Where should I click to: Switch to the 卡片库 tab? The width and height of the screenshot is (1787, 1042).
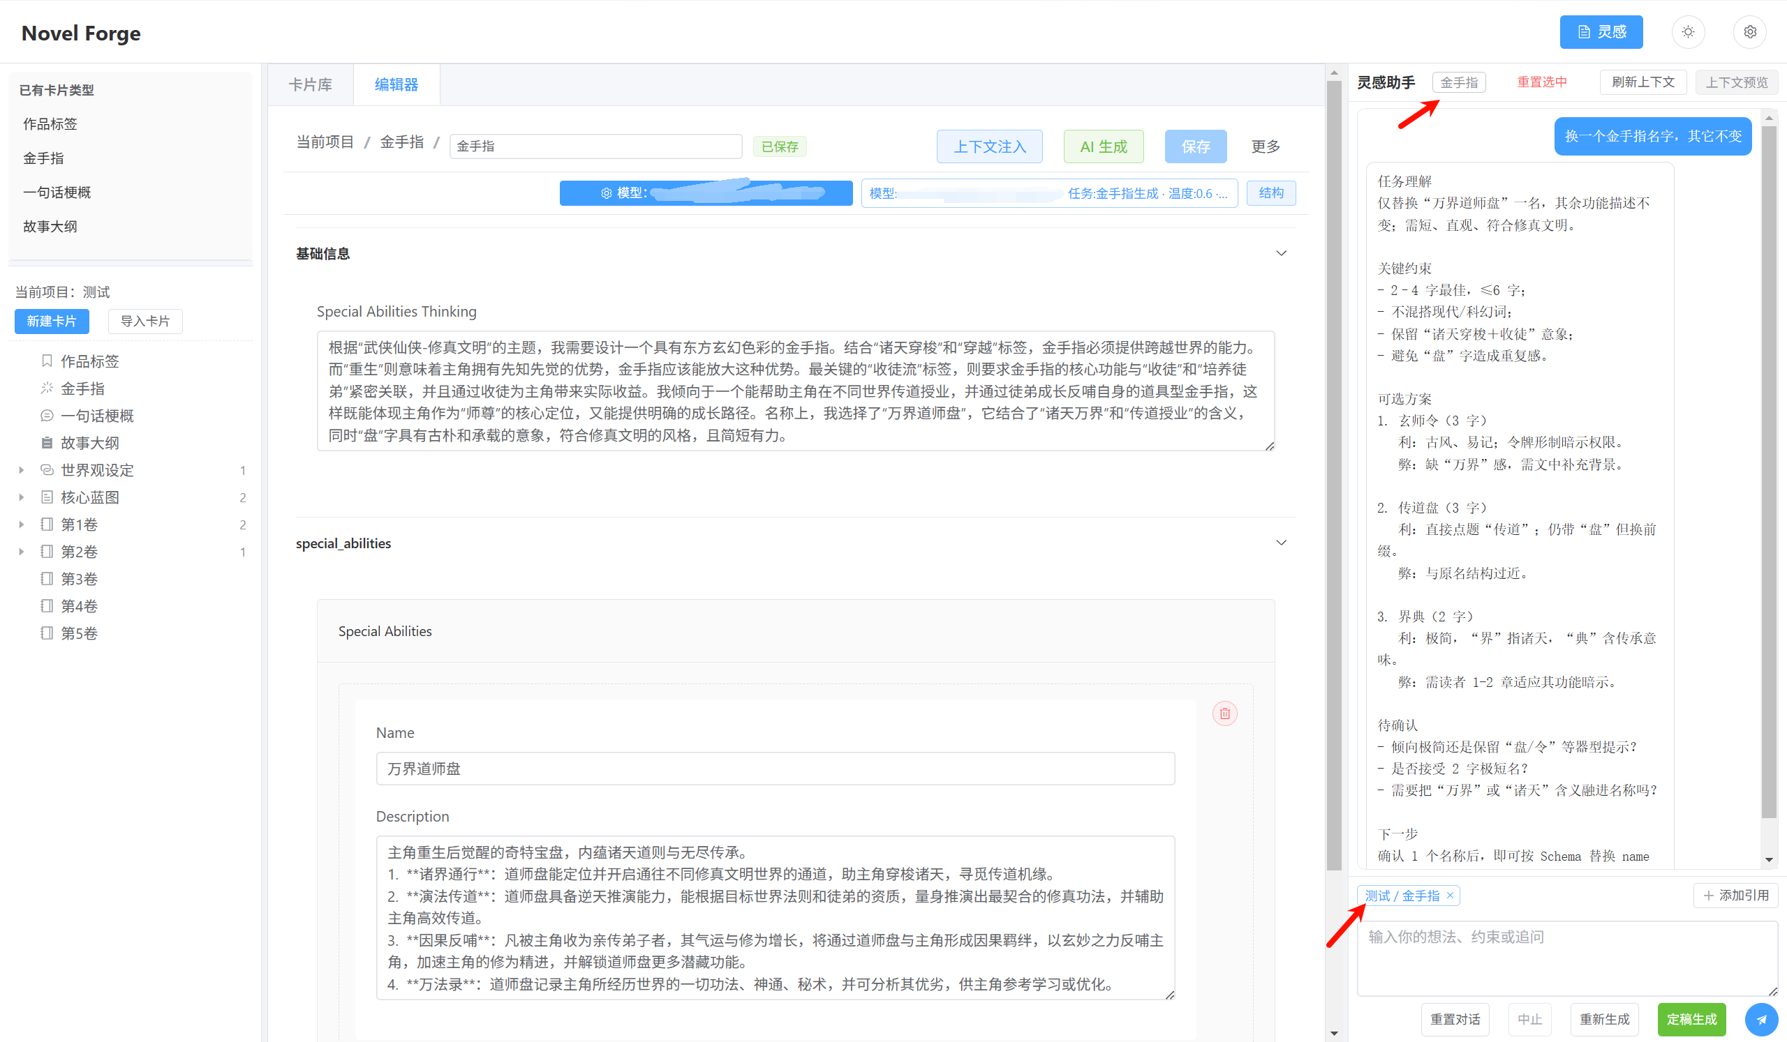pyautogui.click(x=311, y=84)
